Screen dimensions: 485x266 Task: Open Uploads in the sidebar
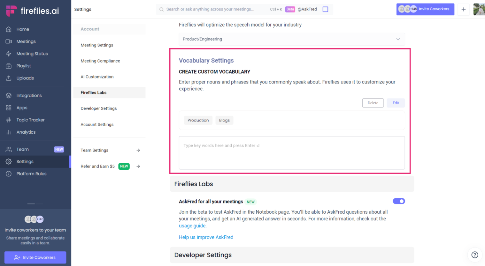(x=25, y=78)
